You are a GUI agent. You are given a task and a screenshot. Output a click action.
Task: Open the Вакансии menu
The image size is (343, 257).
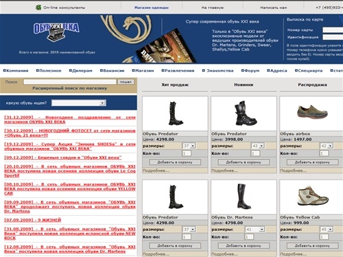click(112, 71)
